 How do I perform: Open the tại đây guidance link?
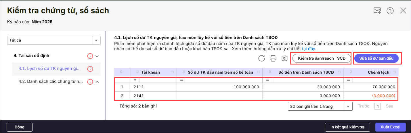pos(308,49)
